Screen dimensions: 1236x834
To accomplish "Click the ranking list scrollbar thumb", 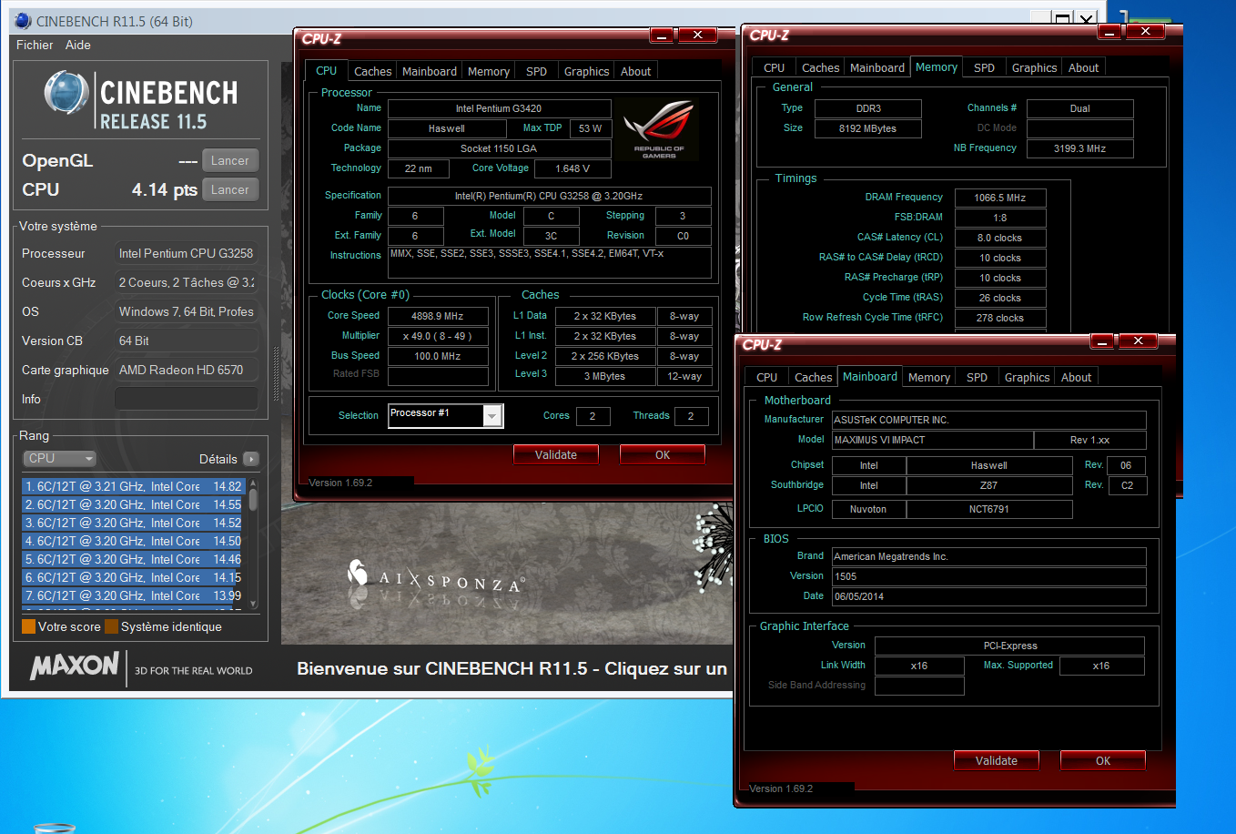I will 253,499.
